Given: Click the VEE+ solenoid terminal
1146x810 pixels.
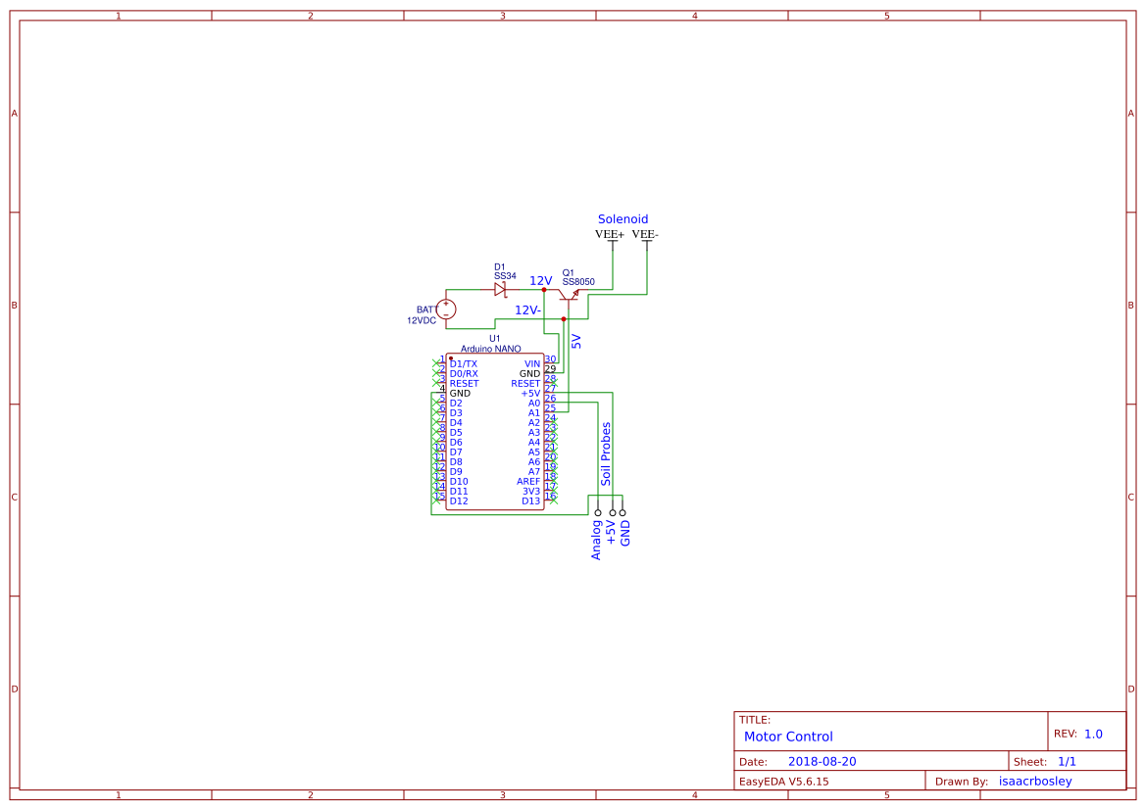Looking at the screenshot, I should pyautogui.click(x=612, y=245).
